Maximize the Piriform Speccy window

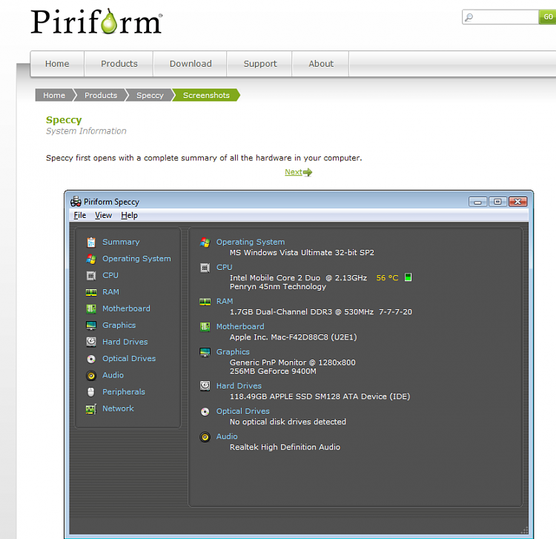click(498, 202)
